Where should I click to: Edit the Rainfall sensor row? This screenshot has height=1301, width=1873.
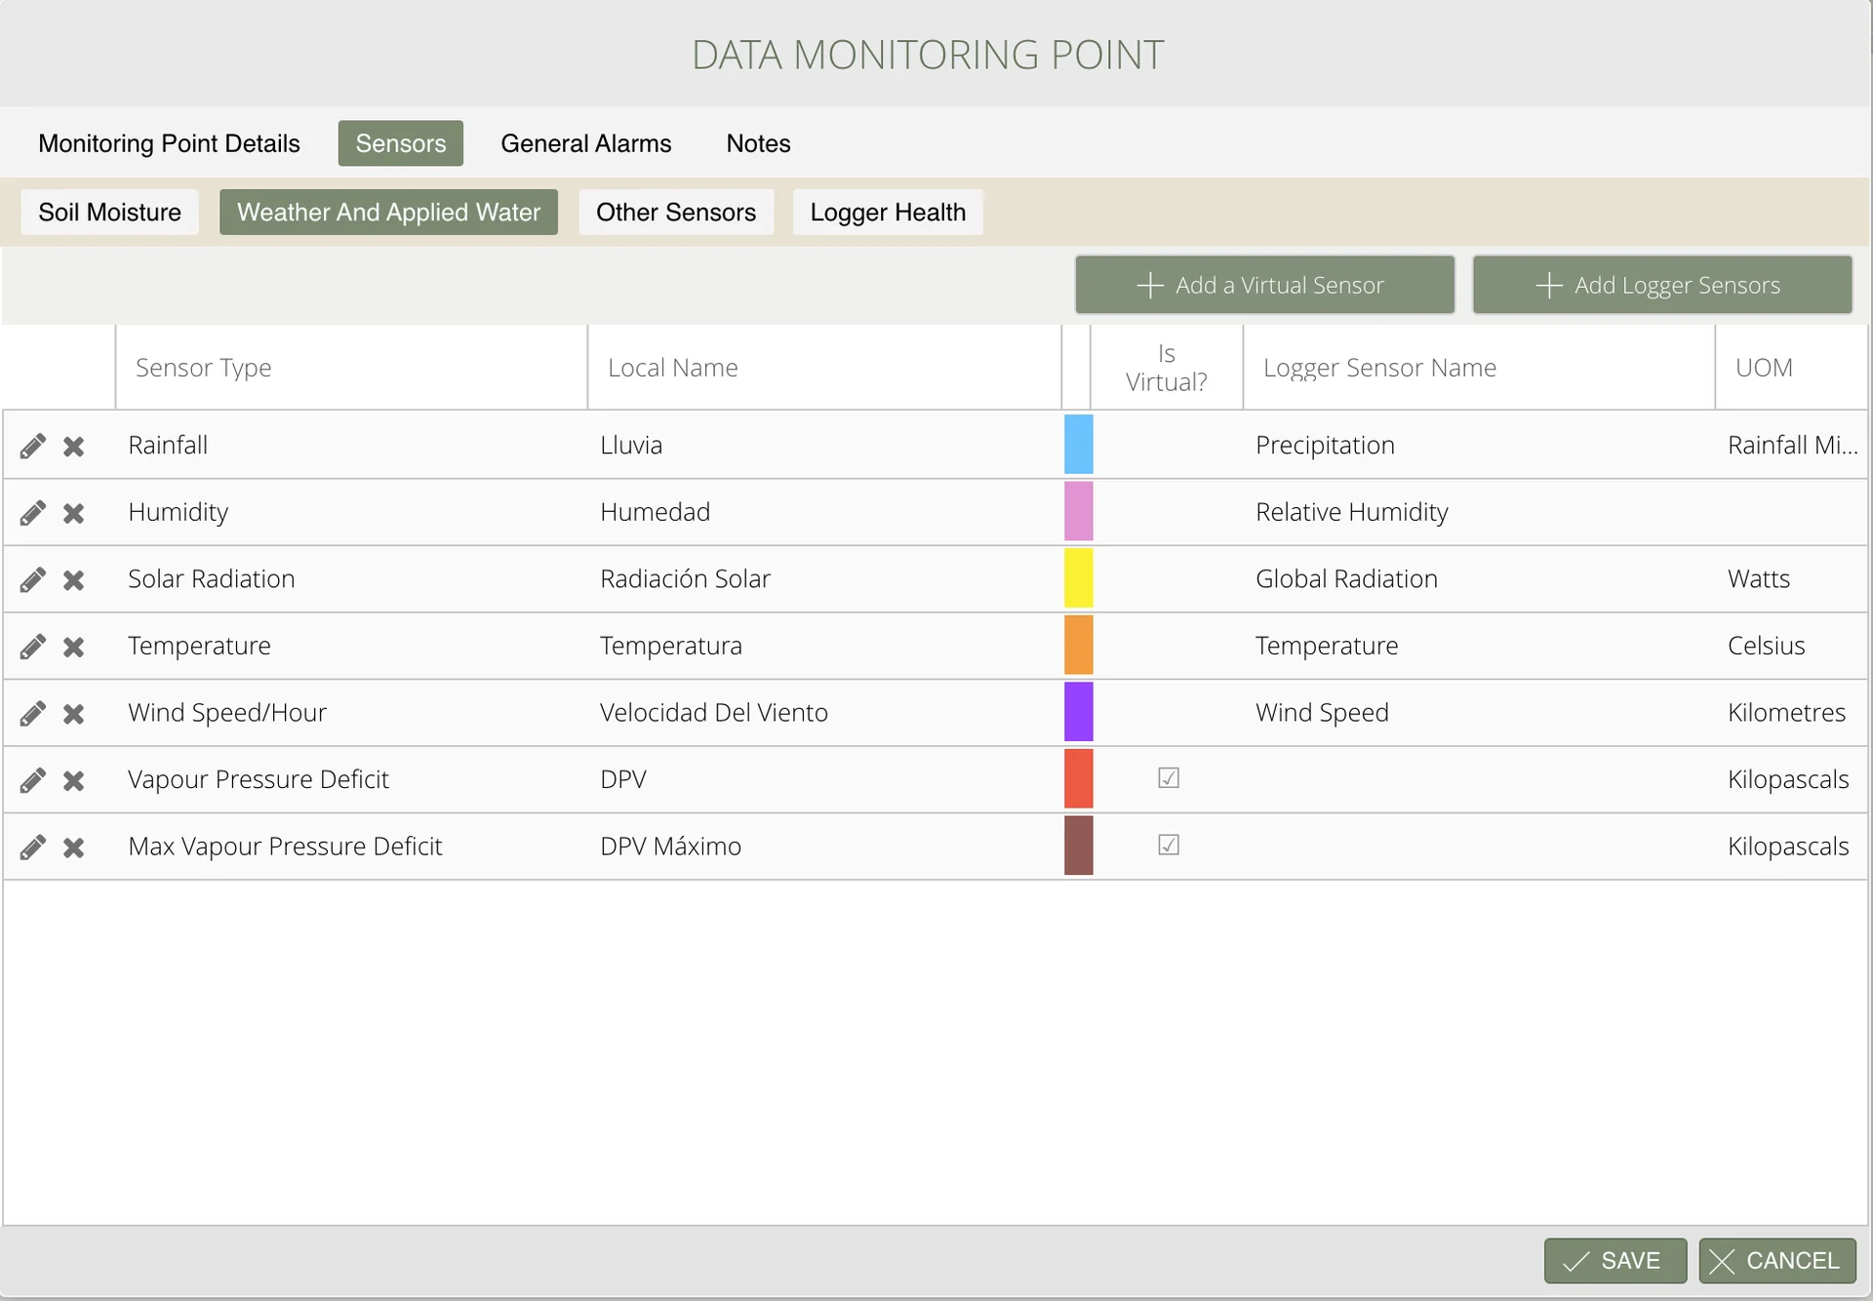point(32,446)
